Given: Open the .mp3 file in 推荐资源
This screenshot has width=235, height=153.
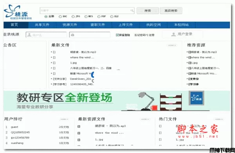Looking at the screenshot, I should pos(204,52).
